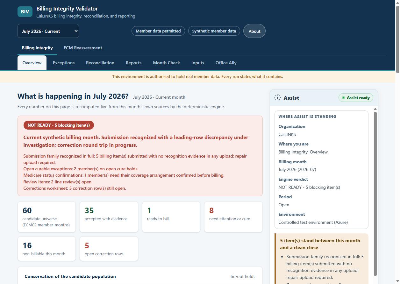Click '5 item(s) stand between this month' heading

tap(320, 244)
